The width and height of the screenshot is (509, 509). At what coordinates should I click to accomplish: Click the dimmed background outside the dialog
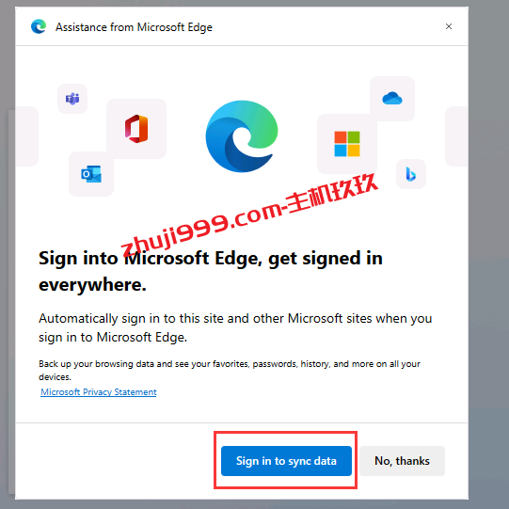coord(488,254)
